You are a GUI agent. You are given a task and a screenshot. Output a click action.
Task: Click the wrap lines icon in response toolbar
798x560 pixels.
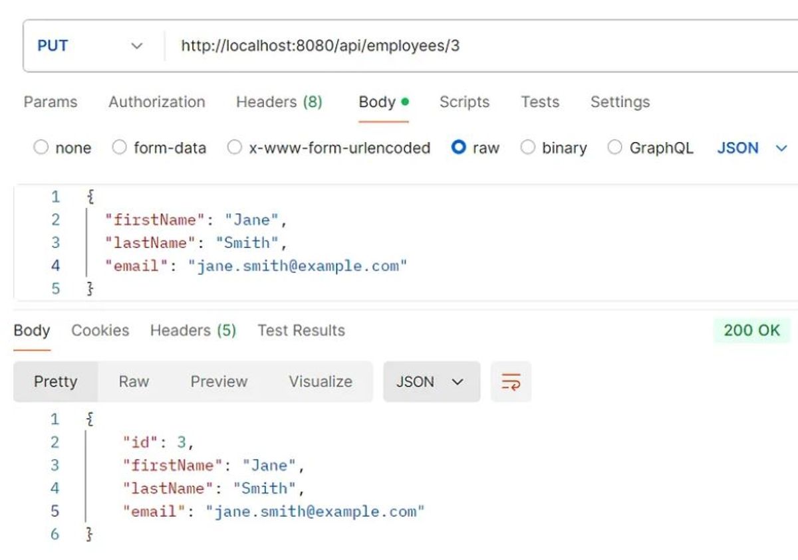point(511,382)
